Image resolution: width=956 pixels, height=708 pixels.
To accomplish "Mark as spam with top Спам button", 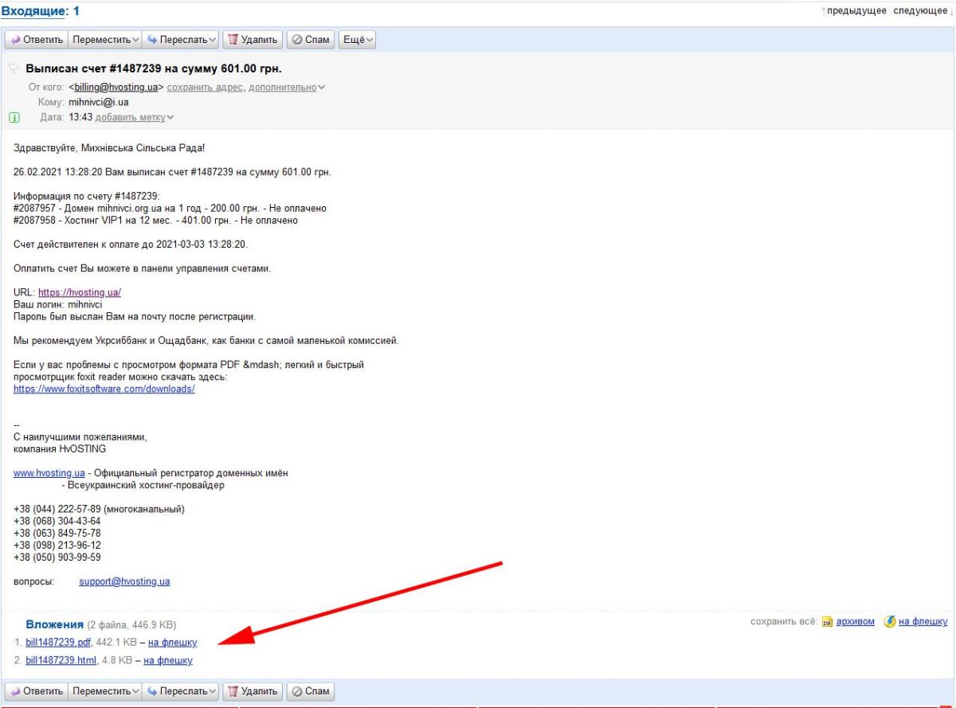I will pos(310,40).
